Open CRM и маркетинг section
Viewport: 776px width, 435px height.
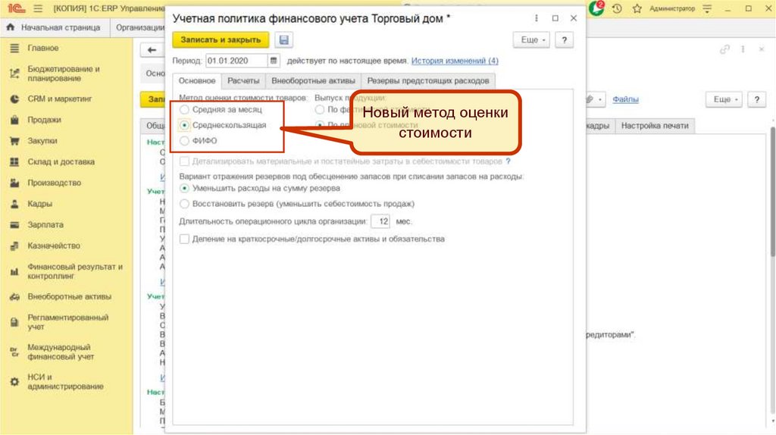(x=59, y=99)
